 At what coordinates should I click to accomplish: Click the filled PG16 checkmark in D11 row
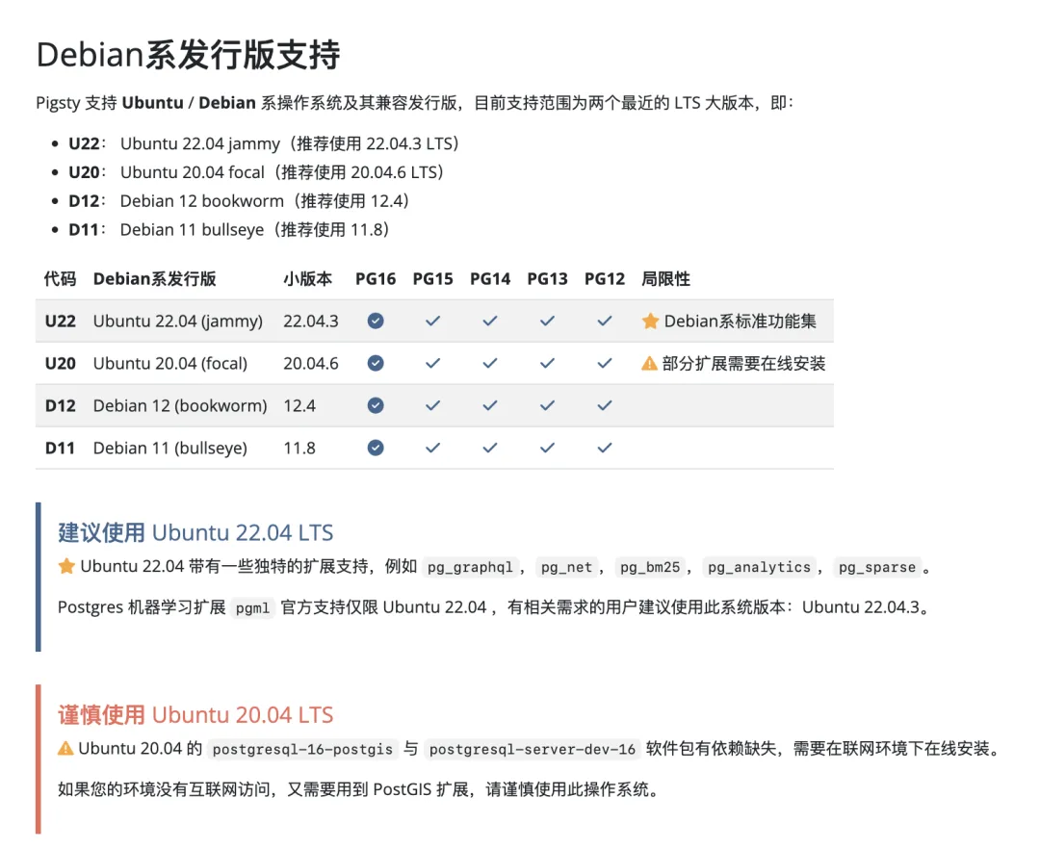(376, 448)
